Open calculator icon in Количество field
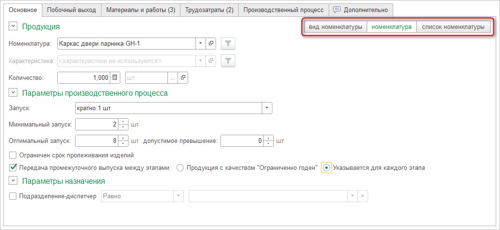 tap(115, 77)
